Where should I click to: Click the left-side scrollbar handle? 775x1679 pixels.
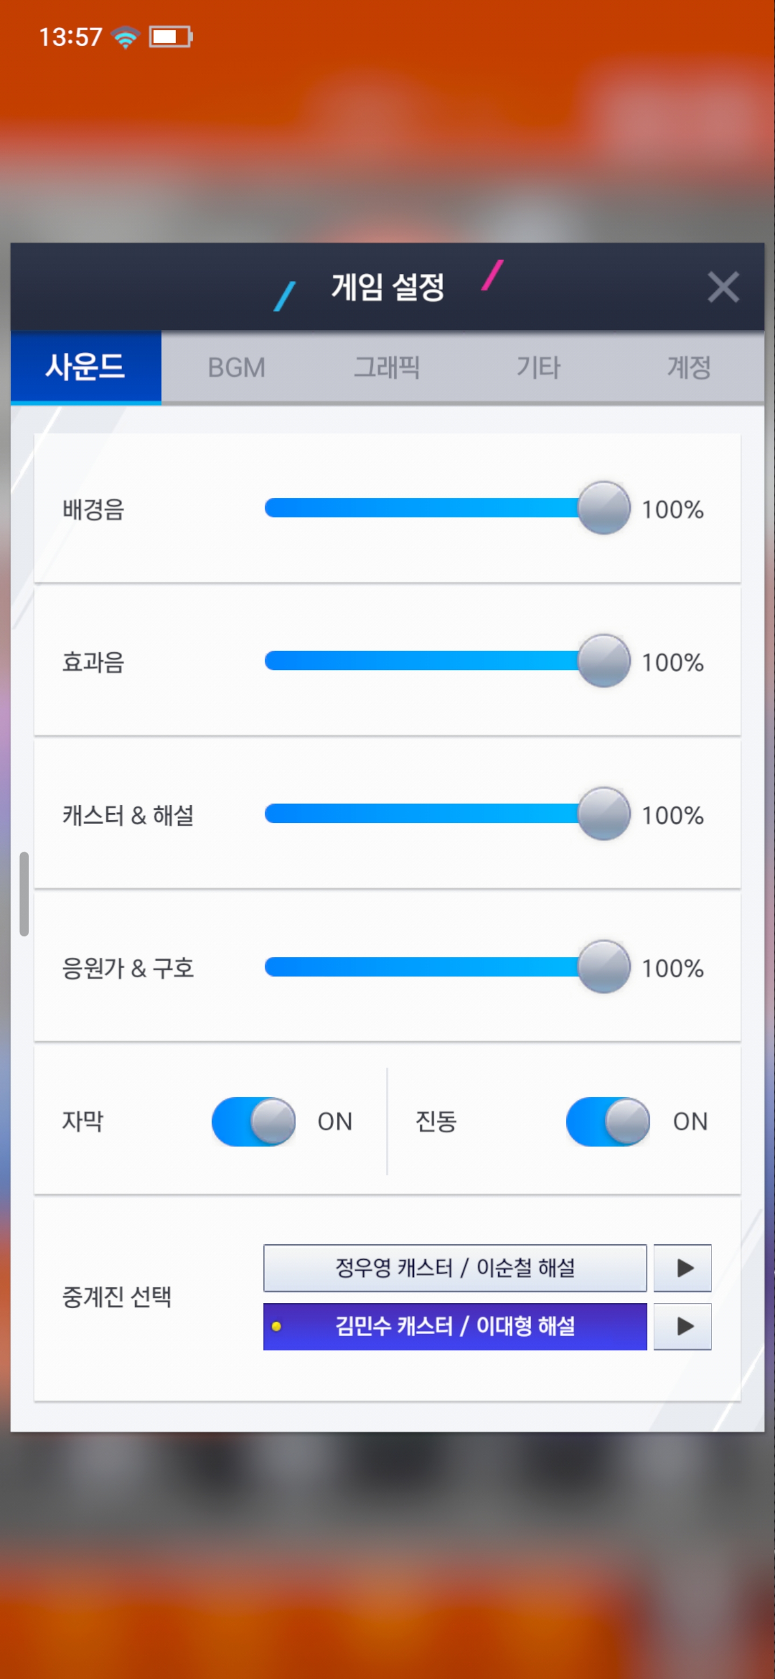click(24, 894)
